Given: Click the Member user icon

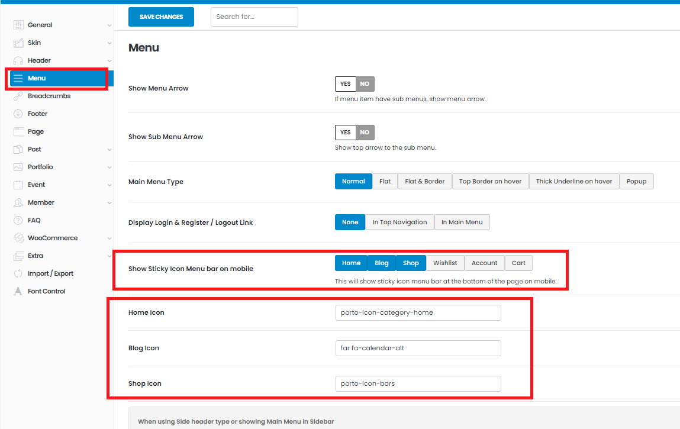Looking at the screenshot, I should (x=18, y=203).
